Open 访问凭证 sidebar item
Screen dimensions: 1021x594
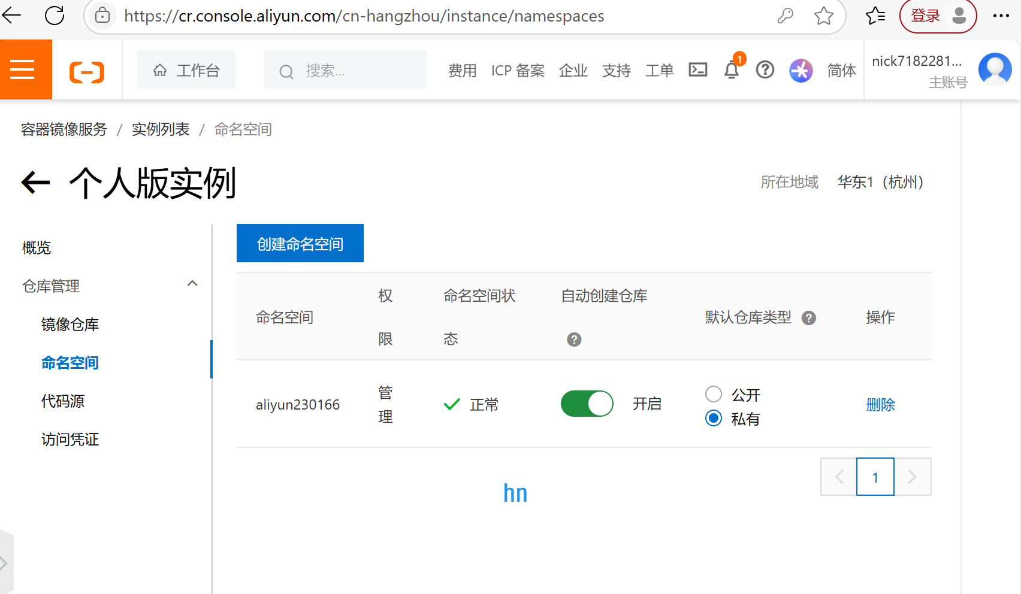pos(70,439)
